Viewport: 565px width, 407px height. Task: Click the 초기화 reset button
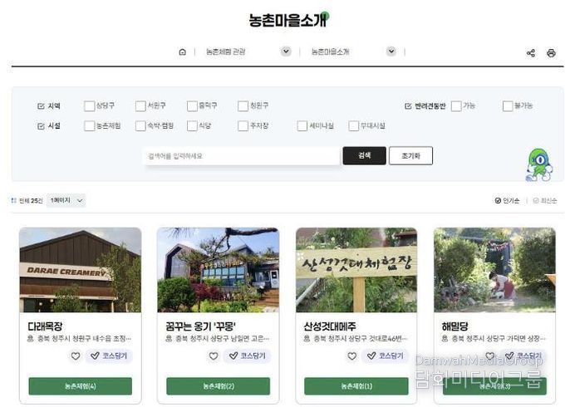click(410, 155)
